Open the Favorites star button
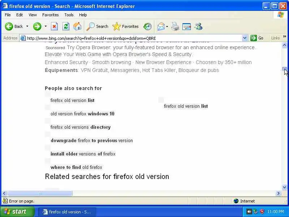 (126, 26)
